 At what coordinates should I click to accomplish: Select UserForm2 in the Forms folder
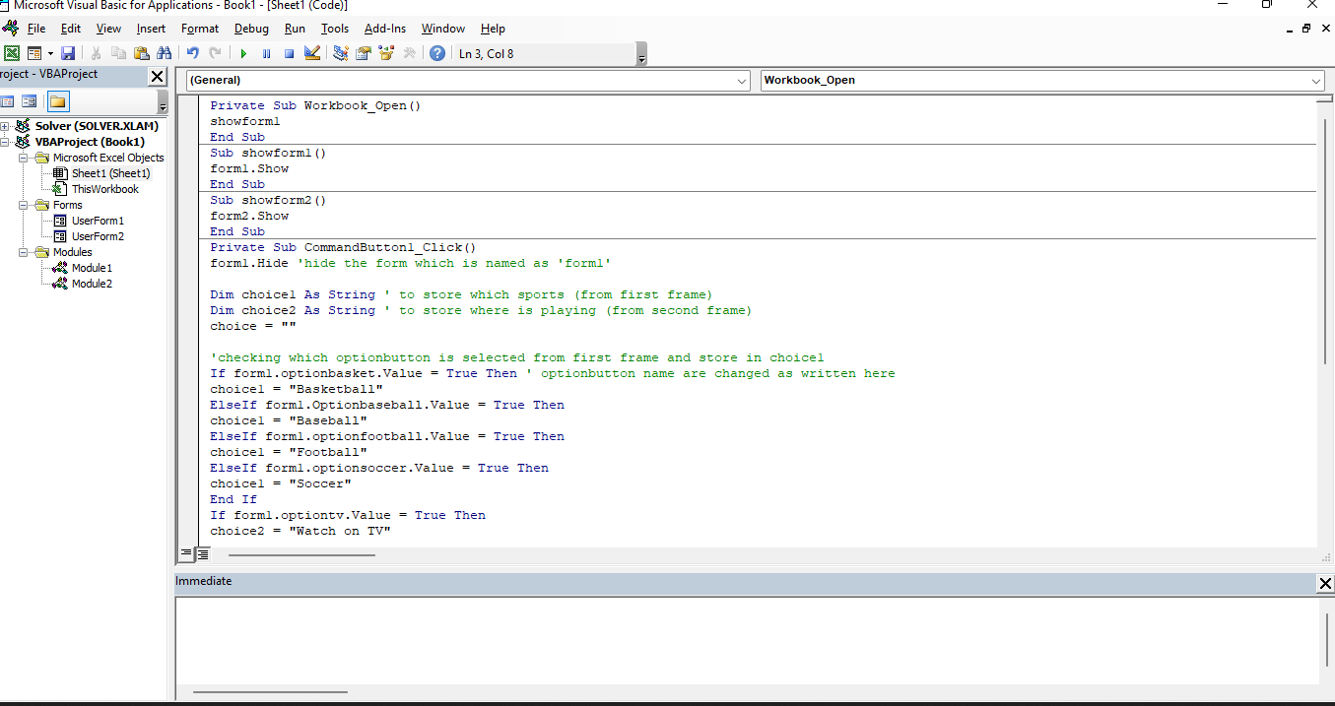pos(99,235)
